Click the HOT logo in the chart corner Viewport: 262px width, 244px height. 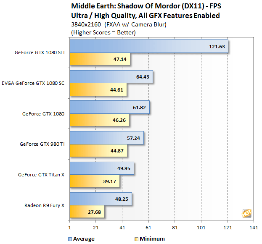(246, 213)
